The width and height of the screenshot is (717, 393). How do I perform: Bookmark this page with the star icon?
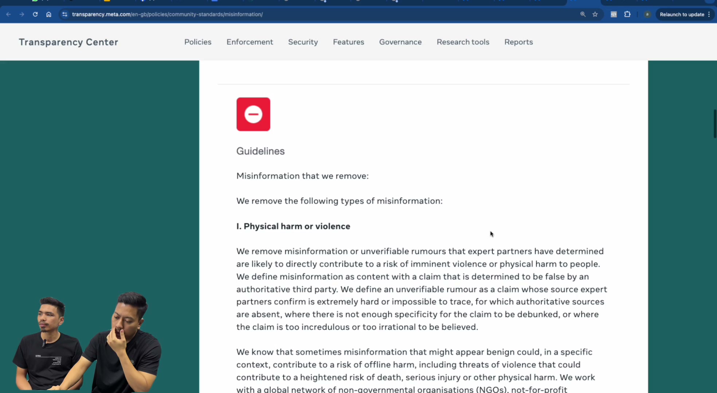tap(595, 14)
